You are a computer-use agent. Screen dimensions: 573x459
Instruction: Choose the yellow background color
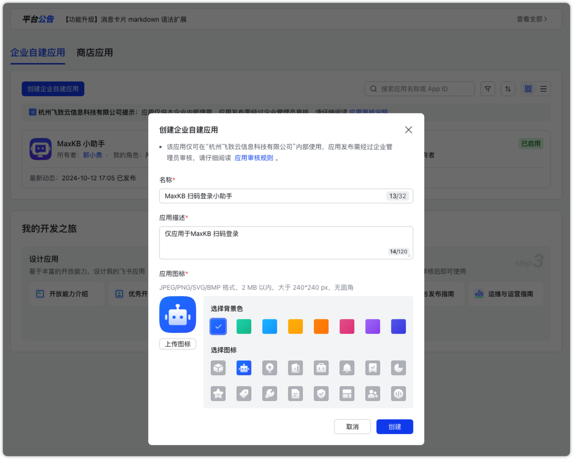pyautogui.click(x=295, y=327)
